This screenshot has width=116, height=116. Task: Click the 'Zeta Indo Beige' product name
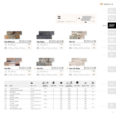pos(74,68)
